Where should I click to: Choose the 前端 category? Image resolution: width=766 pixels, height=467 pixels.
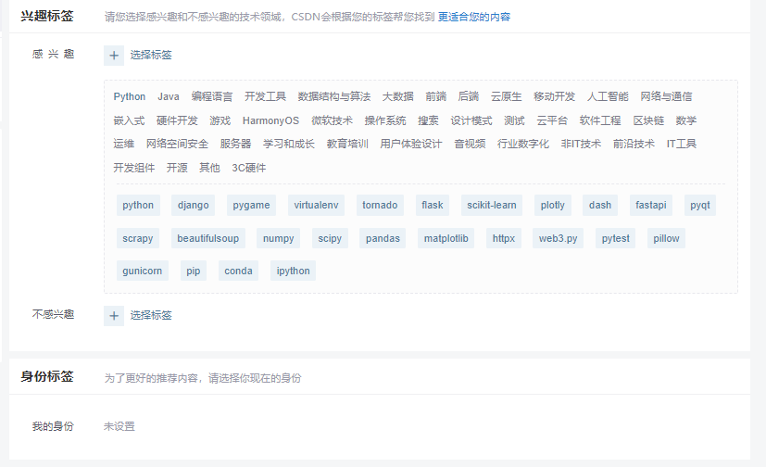point(435,96)
